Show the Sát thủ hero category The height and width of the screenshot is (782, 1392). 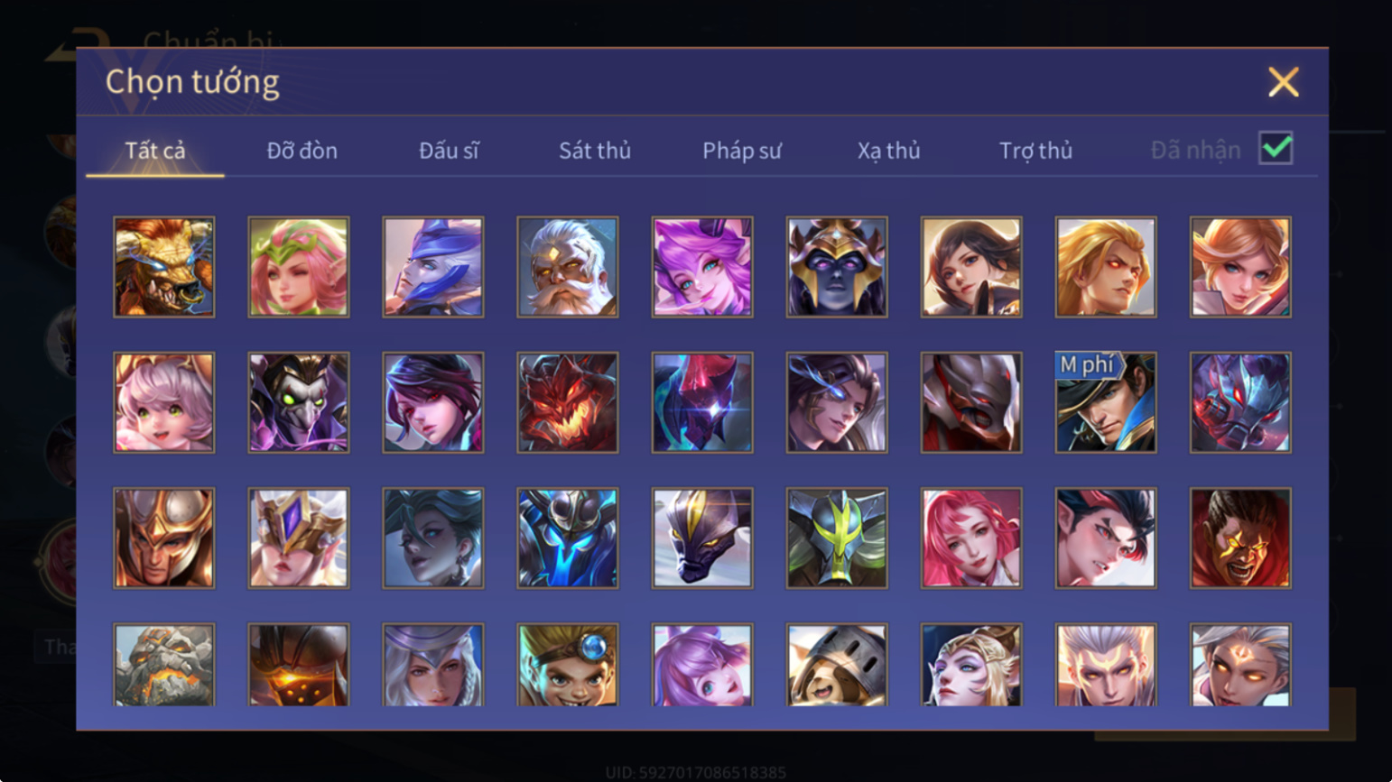595,151
